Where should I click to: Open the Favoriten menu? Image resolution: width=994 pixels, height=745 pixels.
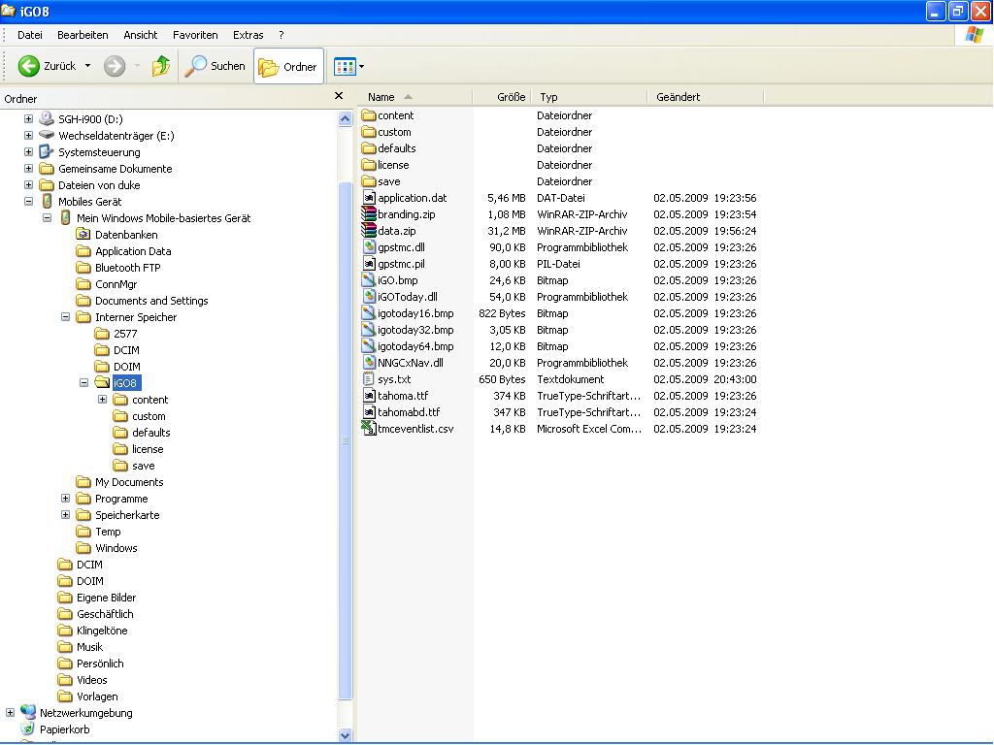coord(195,35)
